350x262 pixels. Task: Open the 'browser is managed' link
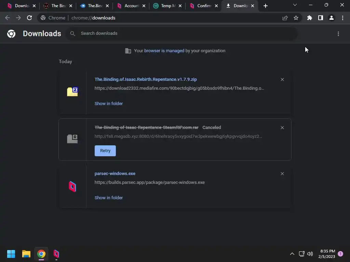pyautogui.click(x=164, y=51)
